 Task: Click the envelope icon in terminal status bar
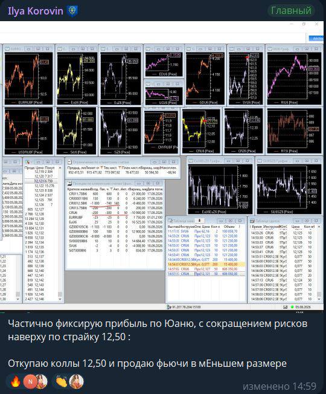click(286, 307)
